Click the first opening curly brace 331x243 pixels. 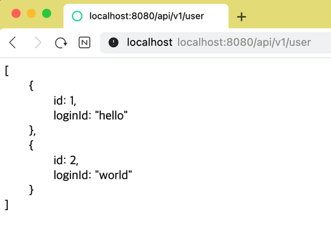(x=31, y=86)
